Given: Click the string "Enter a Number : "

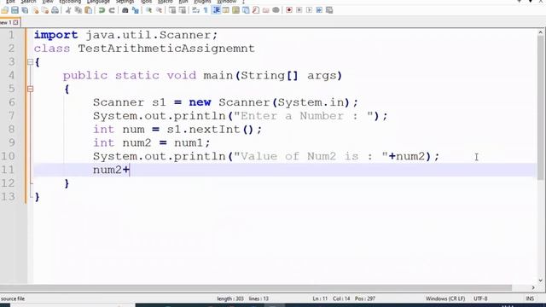Looking at the screenshot, I should 304,116.
